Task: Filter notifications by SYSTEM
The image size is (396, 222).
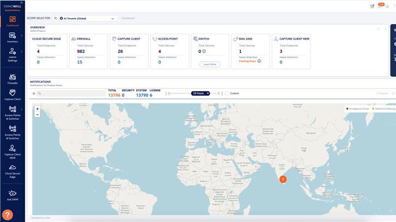Action: (141, 90)
